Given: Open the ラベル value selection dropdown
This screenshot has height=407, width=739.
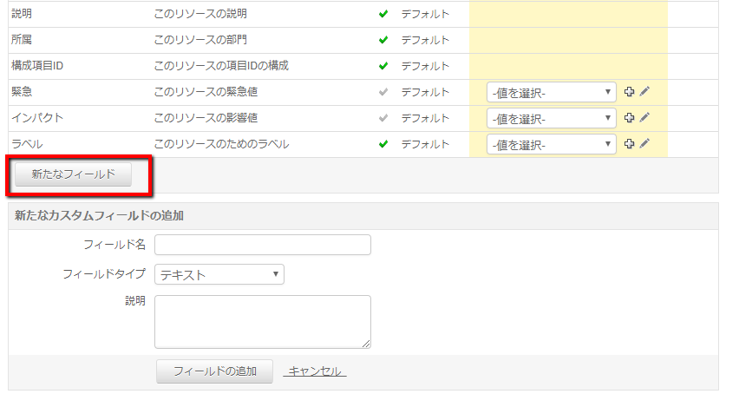Looking at the screenshot, I should click(x=551, y=145).
